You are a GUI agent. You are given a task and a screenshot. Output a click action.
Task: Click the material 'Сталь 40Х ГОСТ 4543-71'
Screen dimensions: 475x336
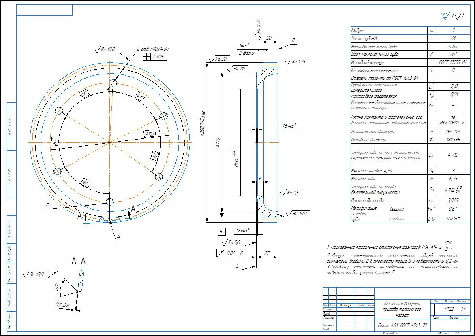click(x=402, y=326)
